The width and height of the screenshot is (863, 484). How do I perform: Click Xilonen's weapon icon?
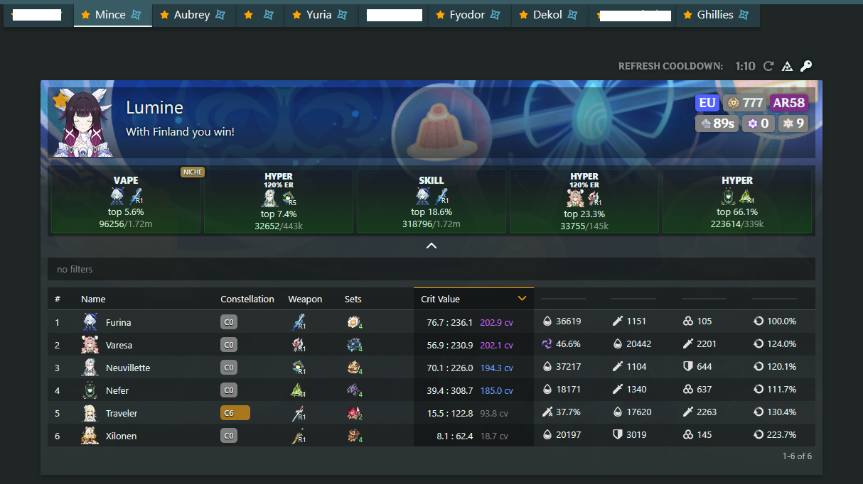pyautogui.click(x=299, y=436)
